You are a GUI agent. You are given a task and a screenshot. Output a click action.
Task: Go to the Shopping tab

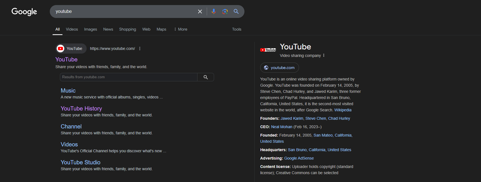127,29
